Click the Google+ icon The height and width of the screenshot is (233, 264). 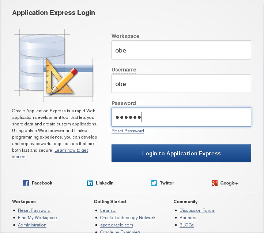point(215,183)
